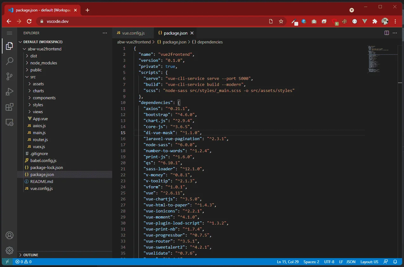This screenshot has width=404, height=267.
Task: Open the Explorer view in the activity bar
Action: point(9,46)
